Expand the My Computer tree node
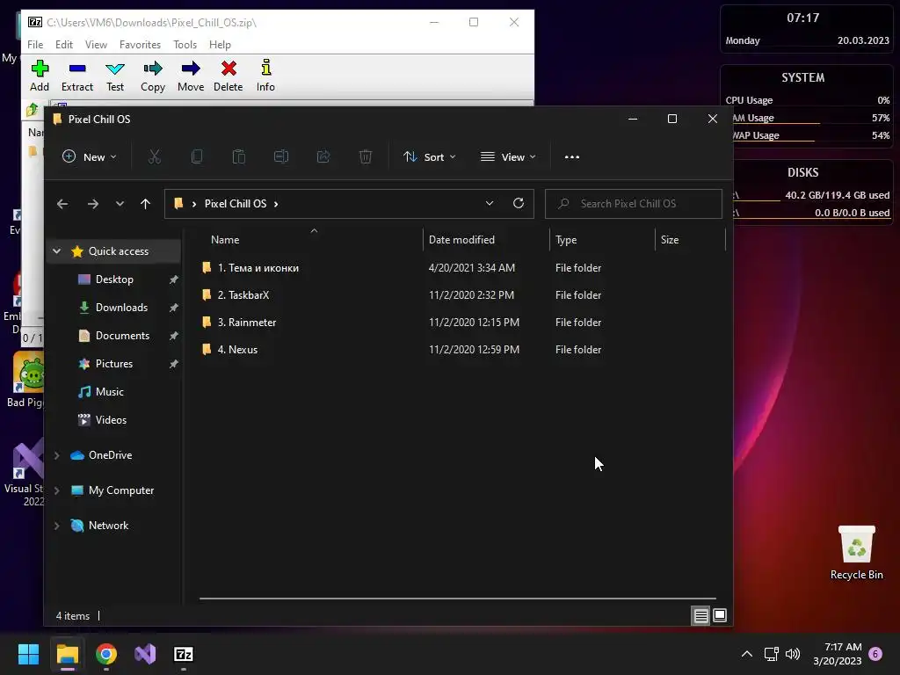The height and width of the screenshot is (675, 900). point(57,490)
